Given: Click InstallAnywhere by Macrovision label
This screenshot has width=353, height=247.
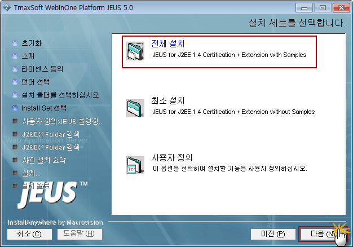Looking at the screenshot, I should click(x=55, y=222).
